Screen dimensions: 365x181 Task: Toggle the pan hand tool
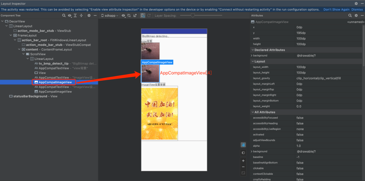click(243, 145)
